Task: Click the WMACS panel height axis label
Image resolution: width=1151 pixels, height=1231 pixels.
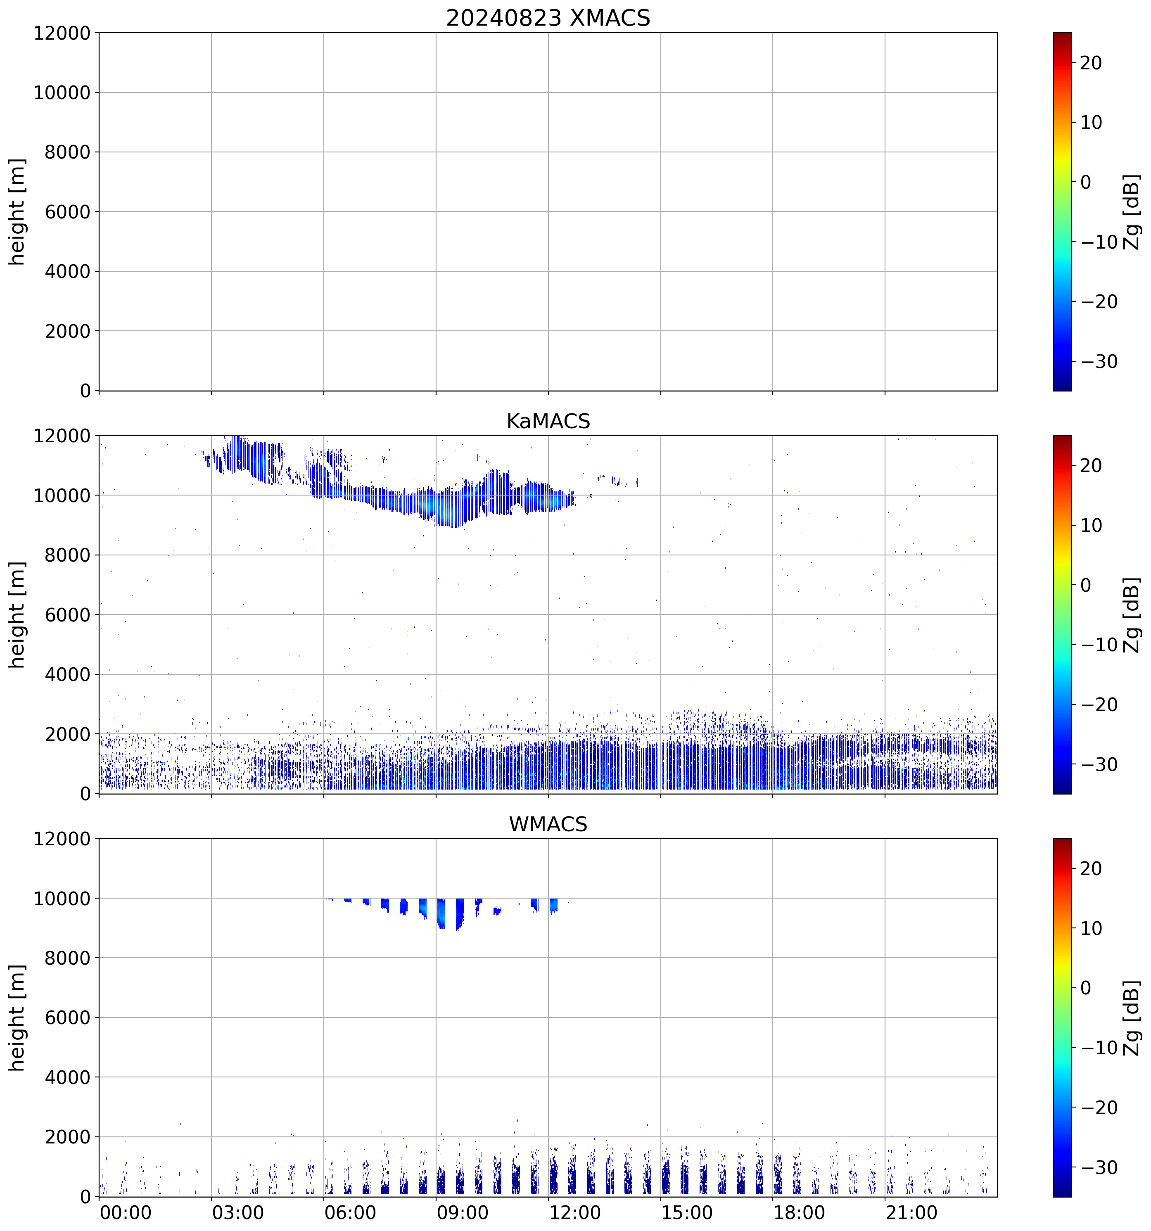Action: [17, 1018]
